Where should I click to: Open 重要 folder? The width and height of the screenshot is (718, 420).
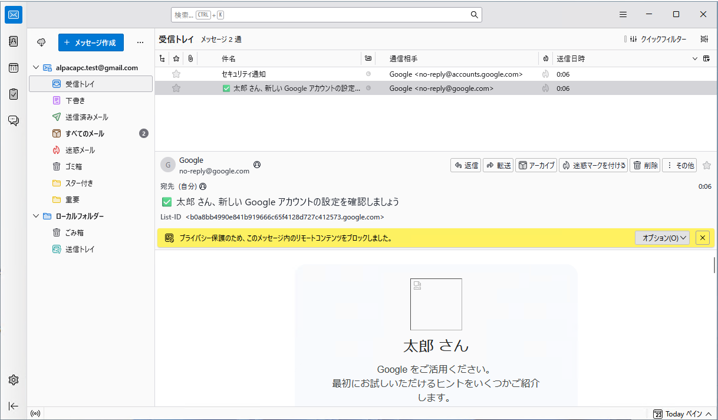[x=91, y=200]
